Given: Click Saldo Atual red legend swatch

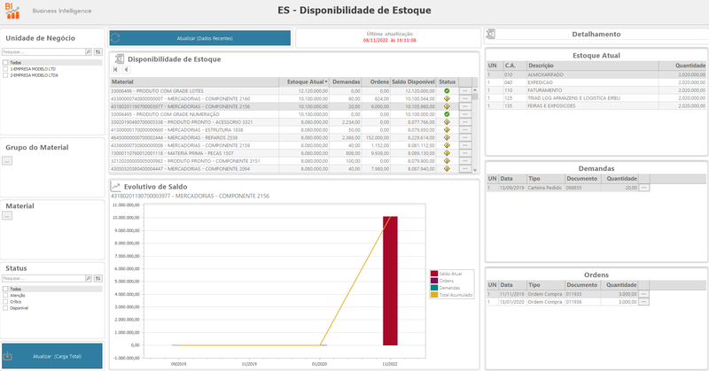Looking at the screenshot, I should tap(434, 274).
